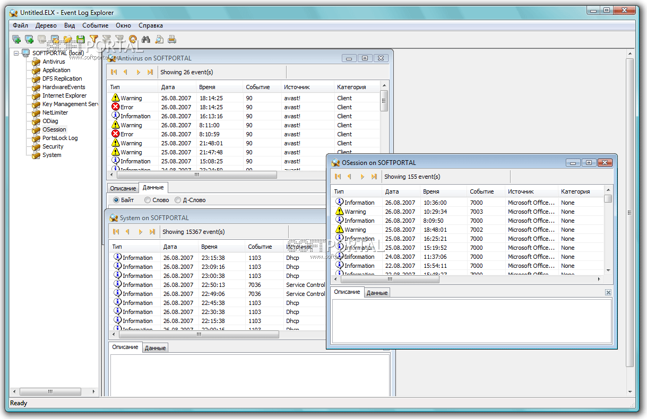Viewport: 647px width, 419px height.
Task: Jump to first event in Antivirus window
Action: pos(114,72)
